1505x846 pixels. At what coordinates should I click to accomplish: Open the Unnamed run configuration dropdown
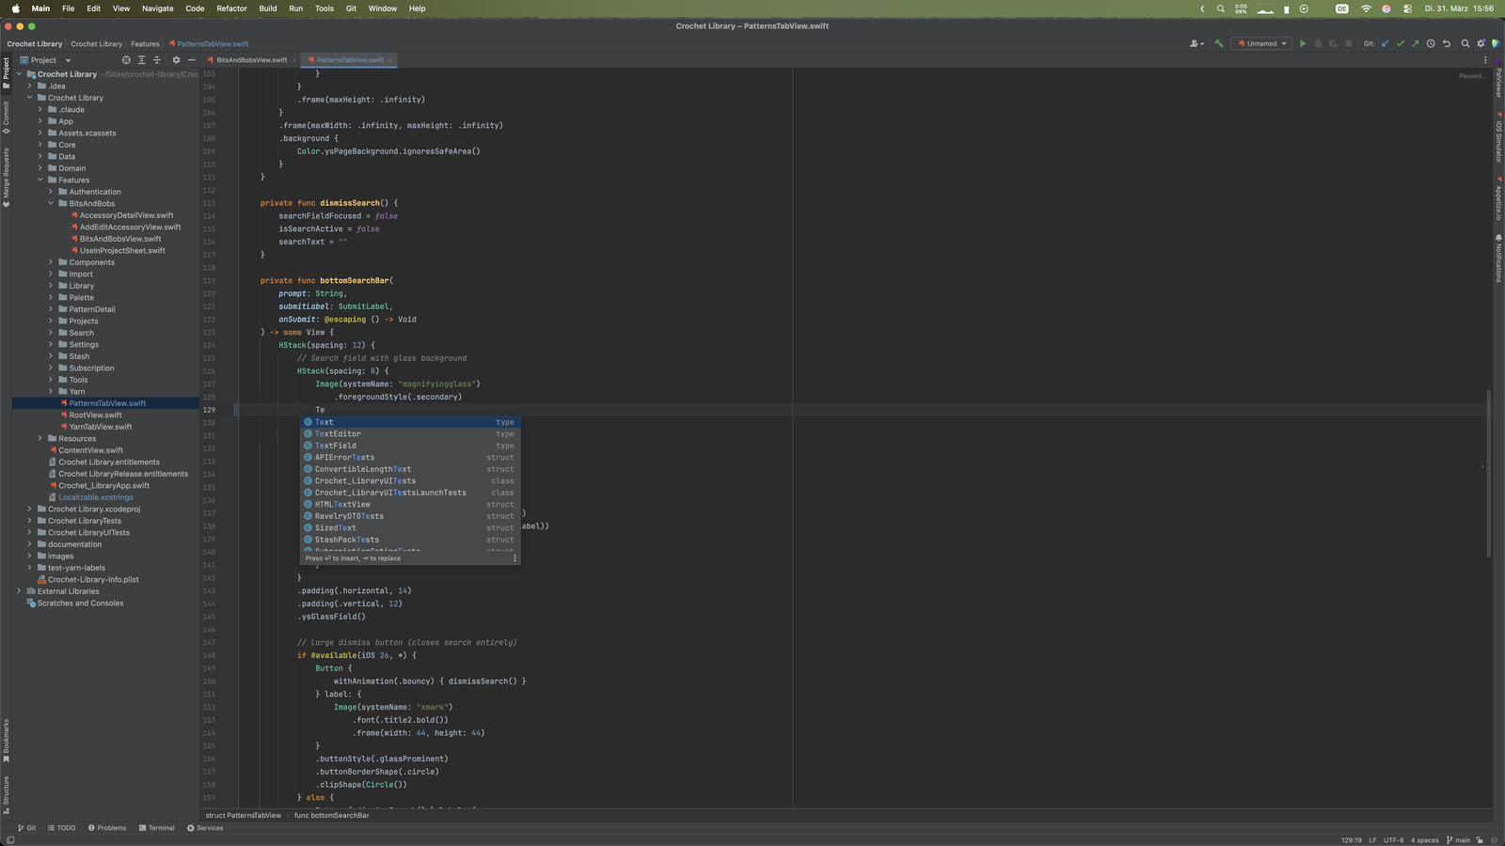pos(1262,43)
